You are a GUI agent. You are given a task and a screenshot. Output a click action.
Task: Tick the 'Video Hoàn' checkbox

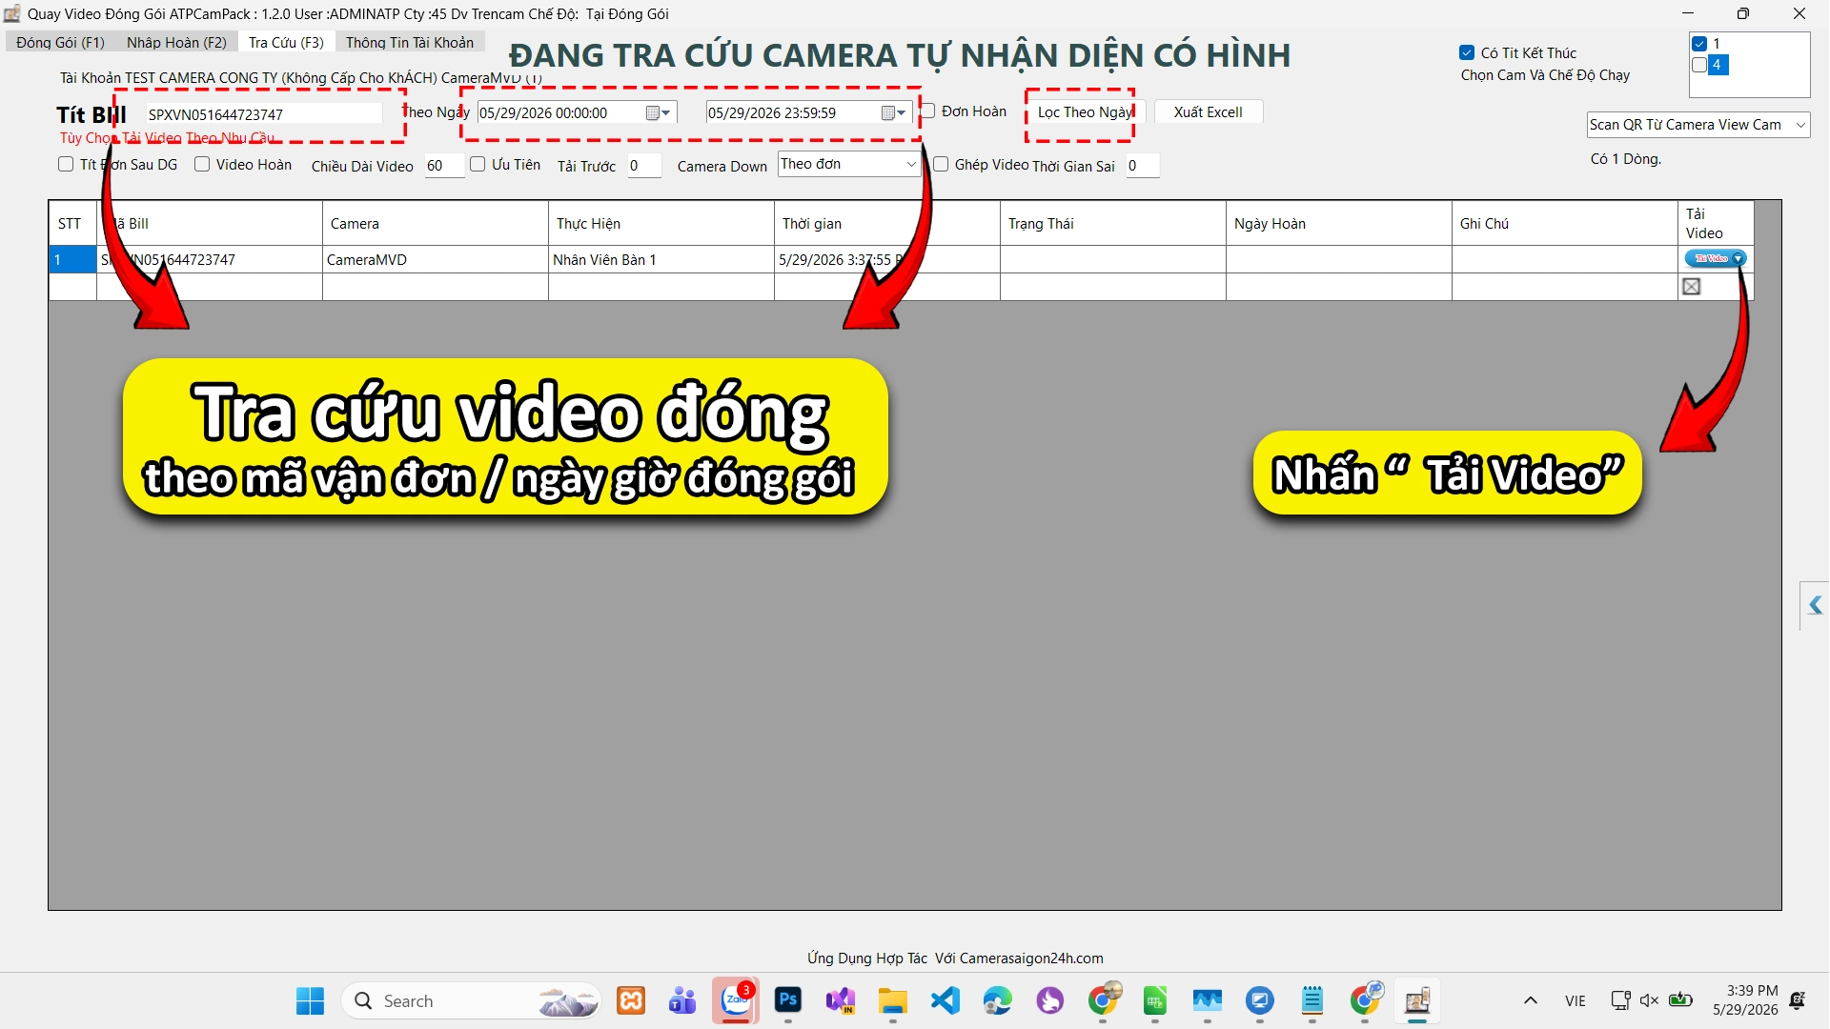coord(202,164)
